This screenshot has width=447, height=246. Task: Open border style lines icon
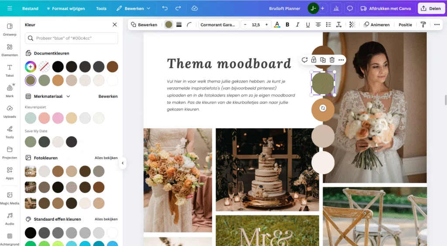pyautogui.click(x=179, y=25)
